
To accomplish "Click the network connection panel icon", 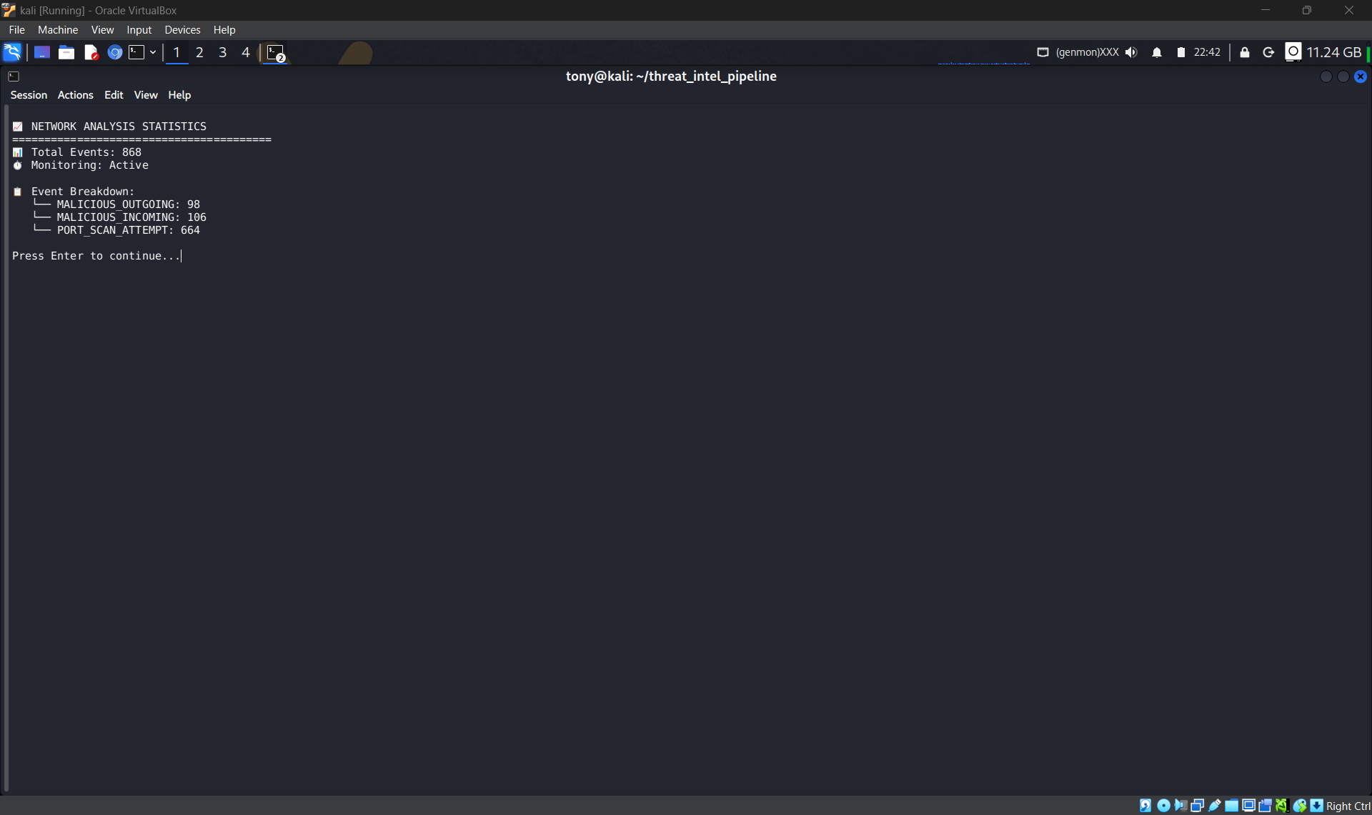I will click(1043, 52).
